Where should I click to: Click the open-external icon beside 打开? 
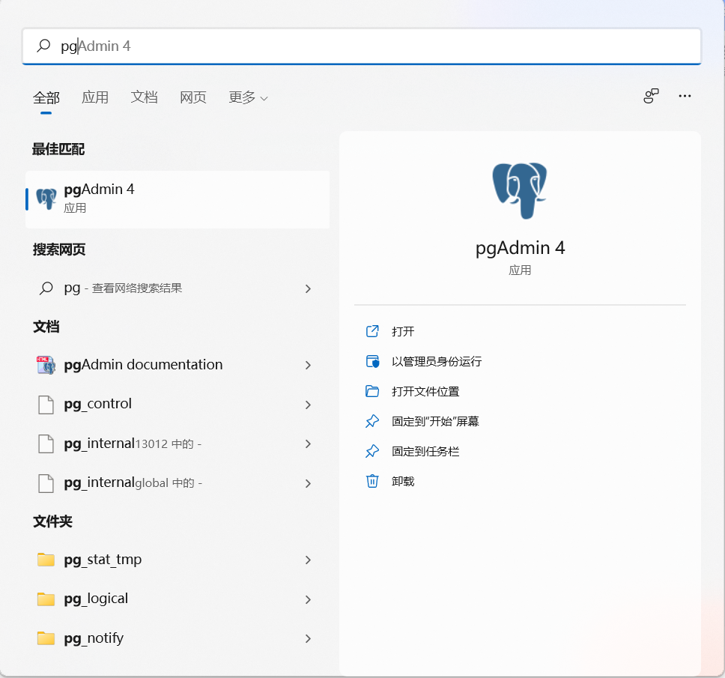372,331
